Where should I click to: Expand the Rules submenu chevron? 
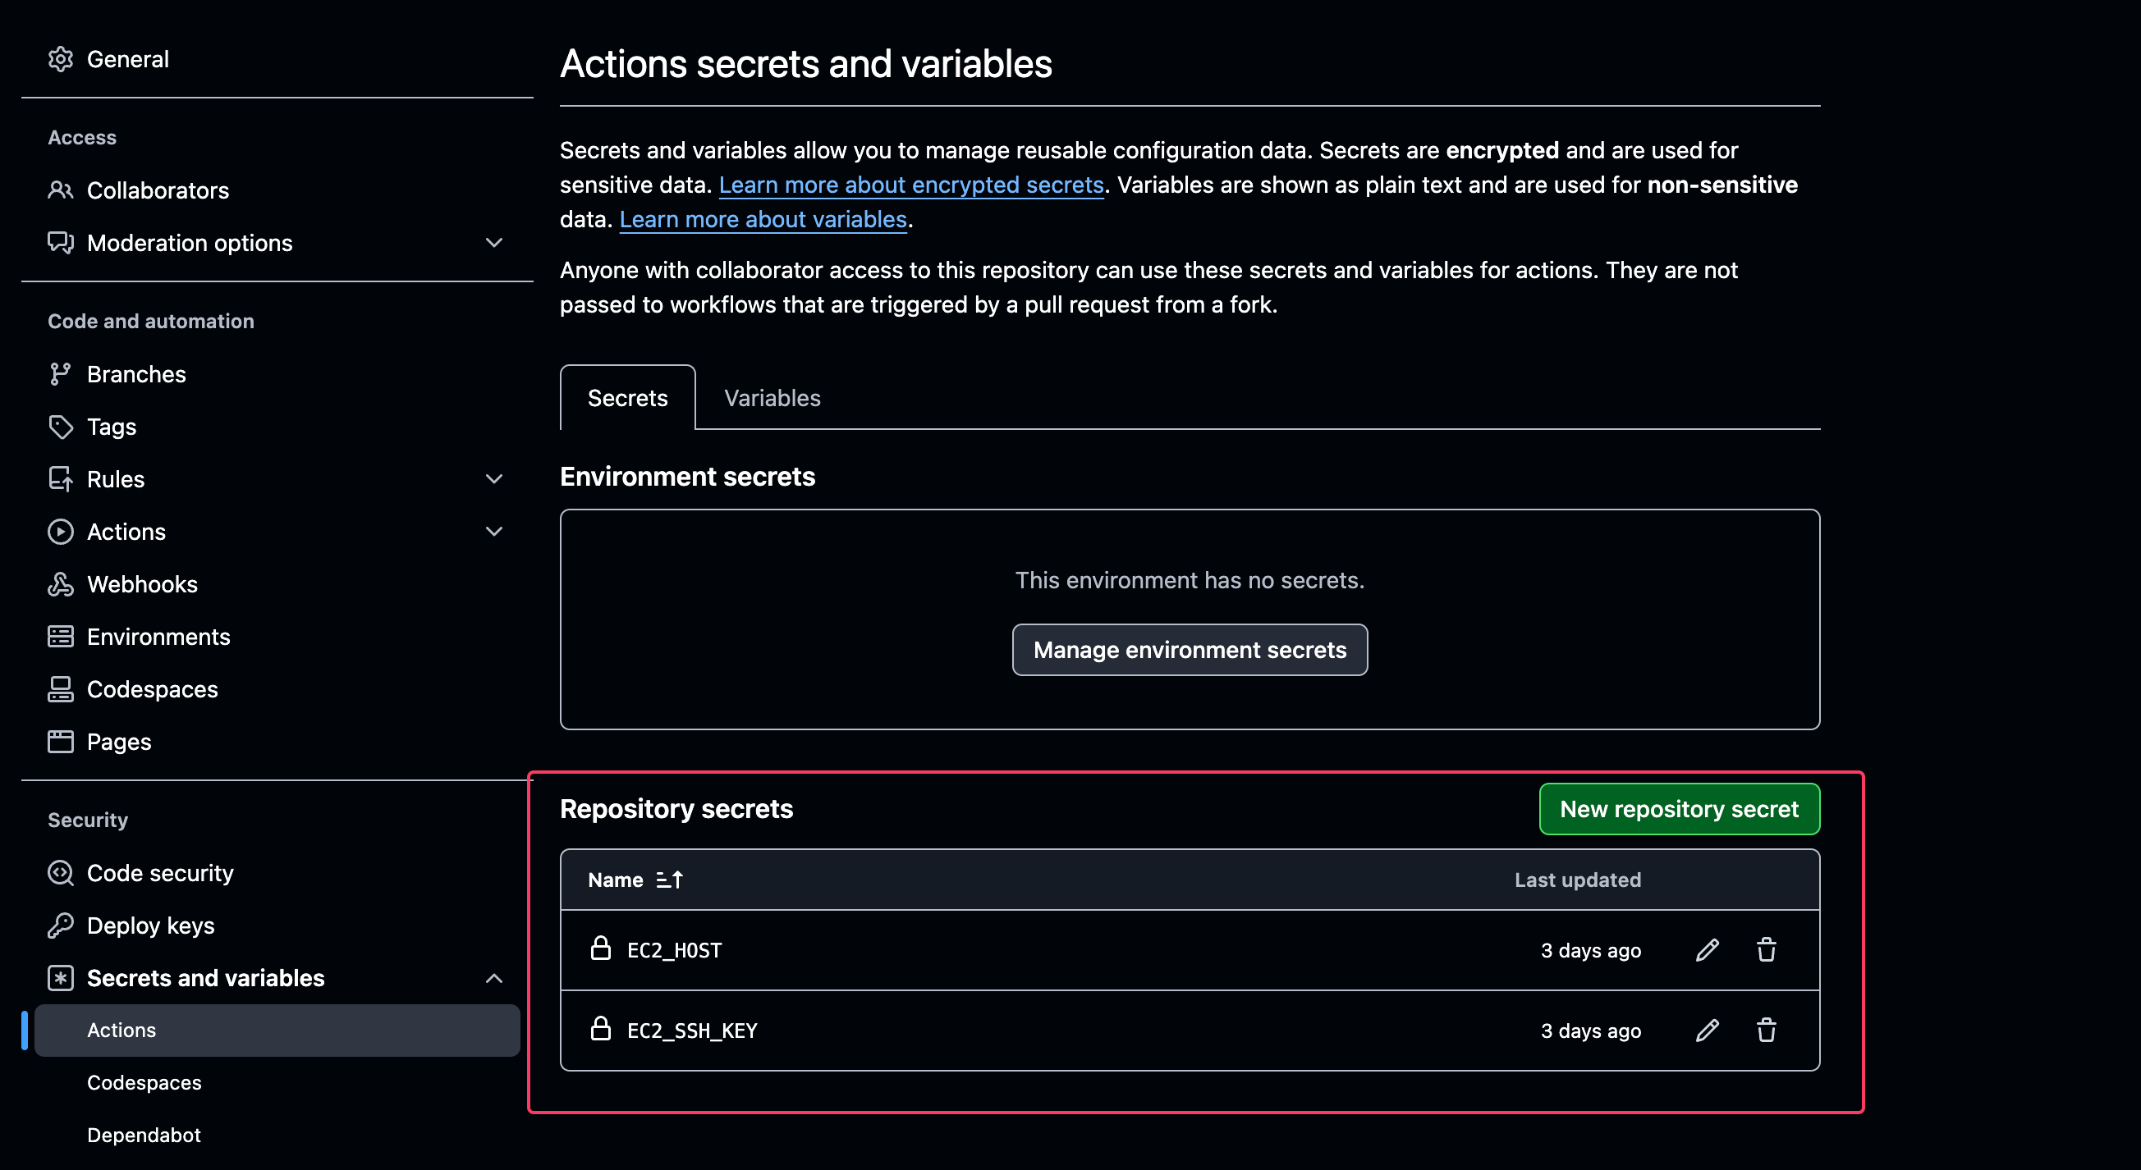493,479
